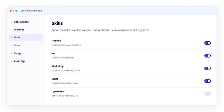
Task: Click the Skills page heading
Action: click(x=57, y=23)
